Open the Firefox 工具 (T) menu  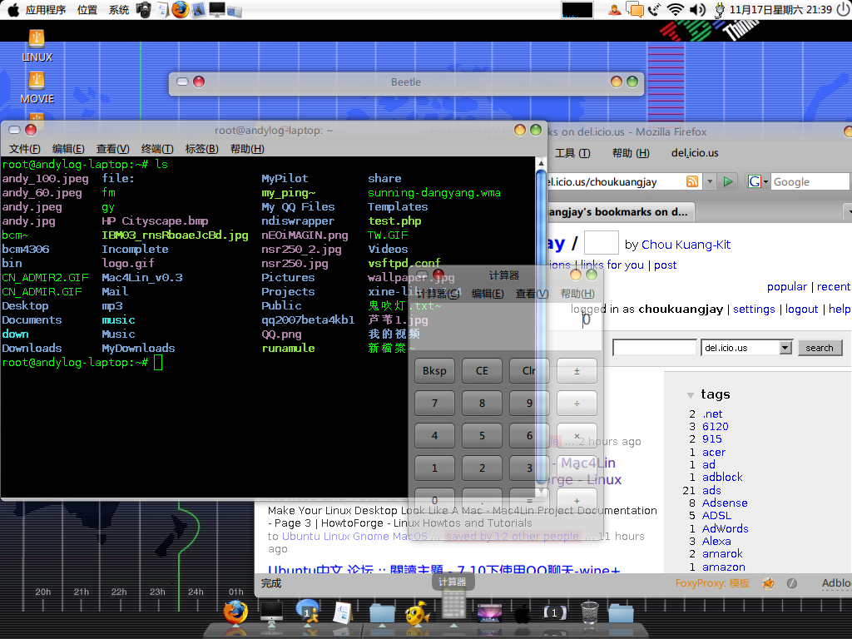click(572, 153)
